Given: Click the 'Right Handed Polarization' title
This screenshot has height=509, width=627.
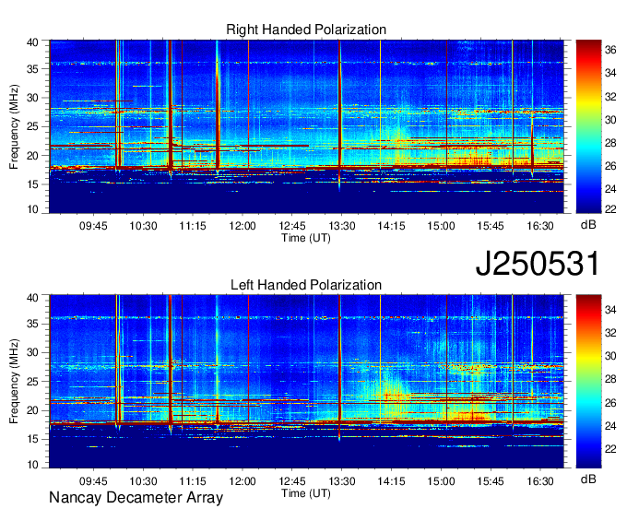Looking at the screenshot, I should click(306, 30).
